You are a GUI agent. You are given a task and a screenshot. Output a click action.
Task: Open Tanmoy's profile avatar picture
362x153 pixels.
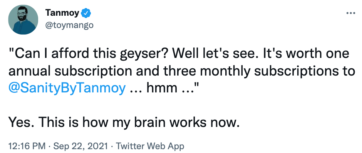click(x=23, y=20)
